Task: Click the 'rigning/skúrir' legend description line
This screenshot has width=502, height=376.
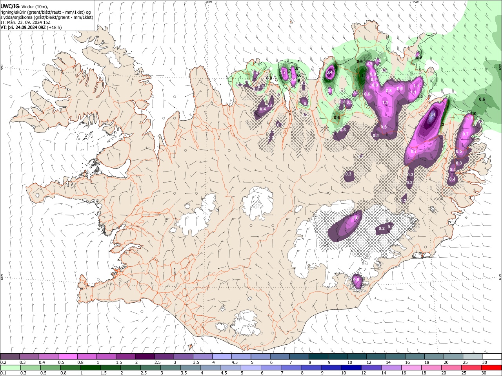Action: point(45,12)
